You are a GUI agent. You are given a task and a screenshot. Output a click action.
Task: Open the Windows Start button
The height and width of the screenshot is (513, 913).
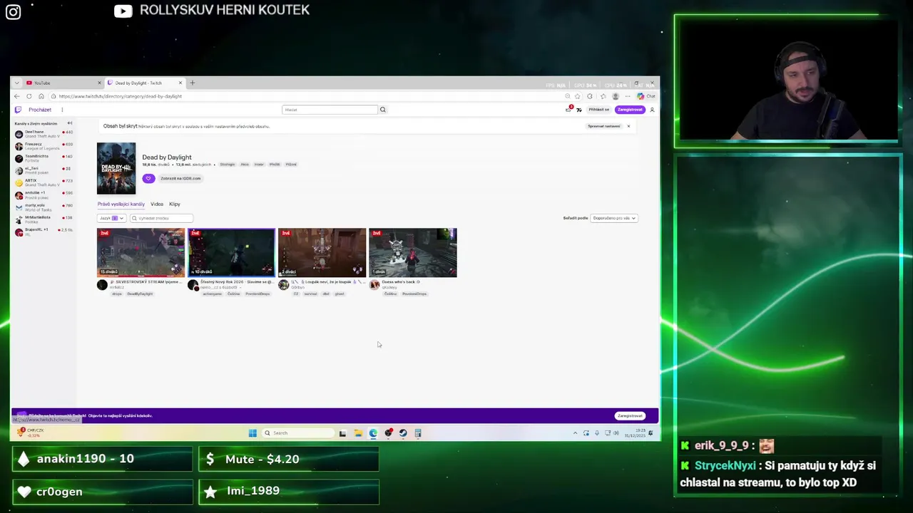tap(253, 433)
